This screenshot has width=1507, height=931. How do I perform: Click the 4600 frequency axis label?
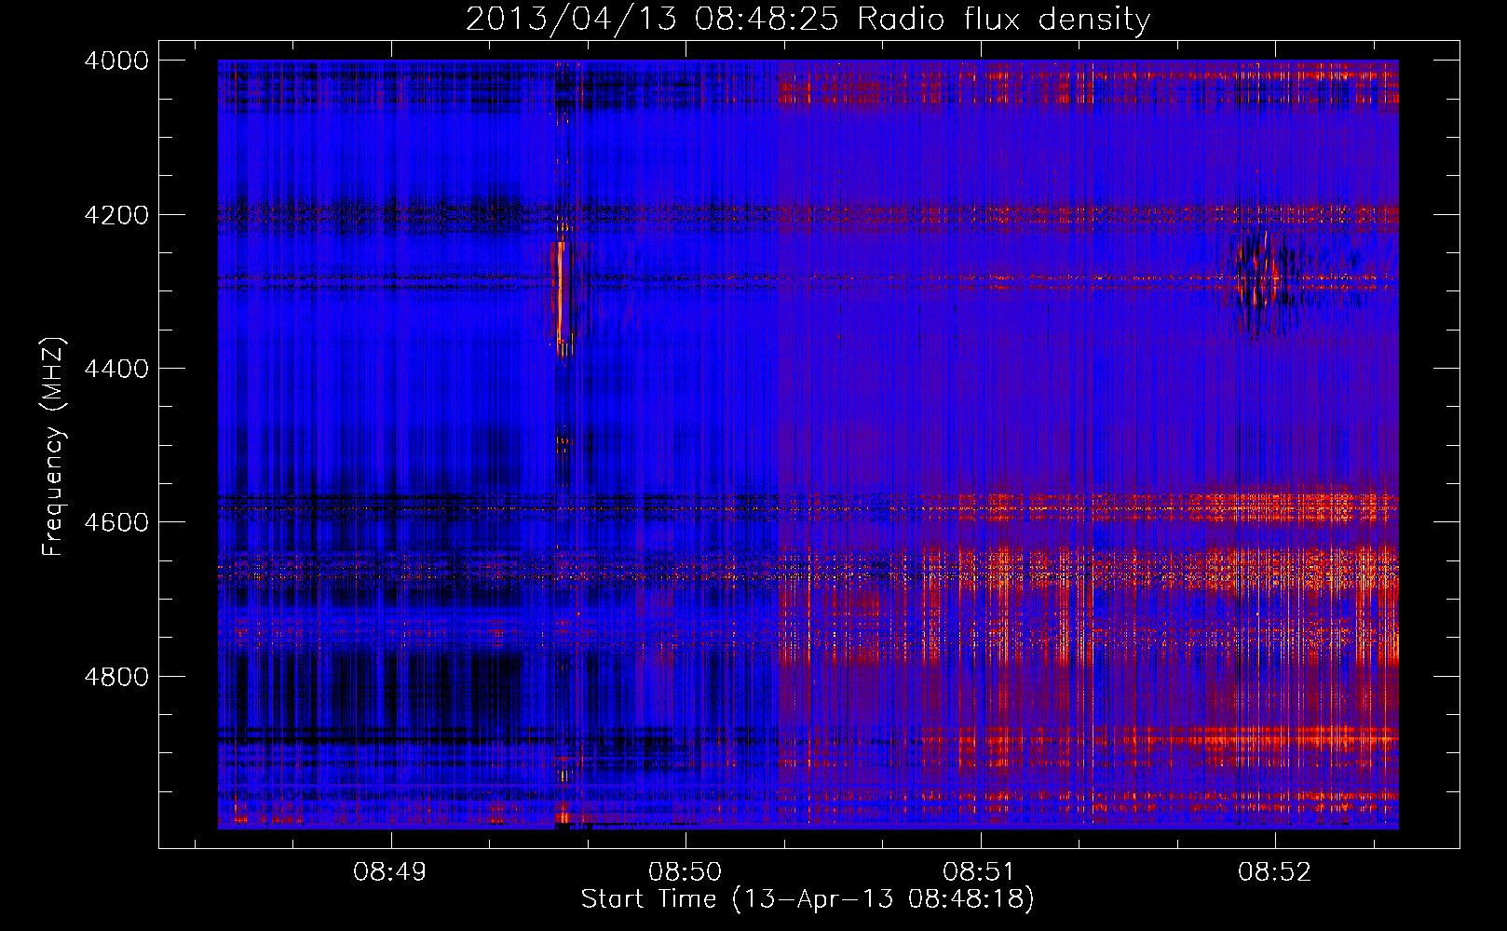tap(116, 522)
